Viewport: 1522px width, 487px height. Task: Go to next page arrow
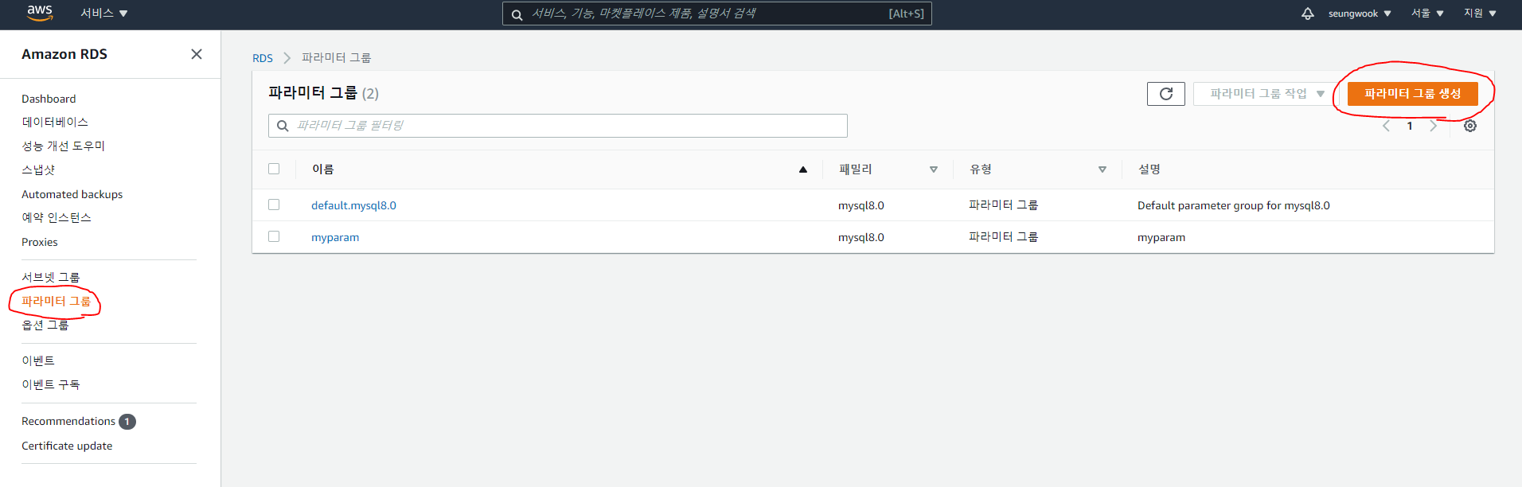pyautogui.click(x=1433, y=126)
